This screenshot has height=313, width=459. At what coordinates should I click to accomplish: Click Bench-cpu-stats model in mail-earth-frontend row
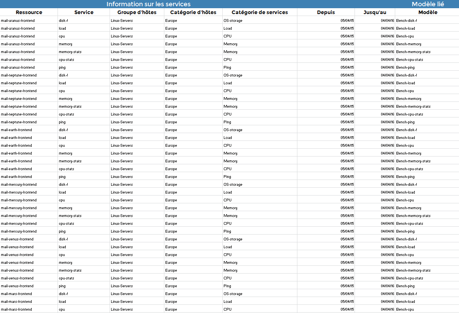tap(409, 169)
